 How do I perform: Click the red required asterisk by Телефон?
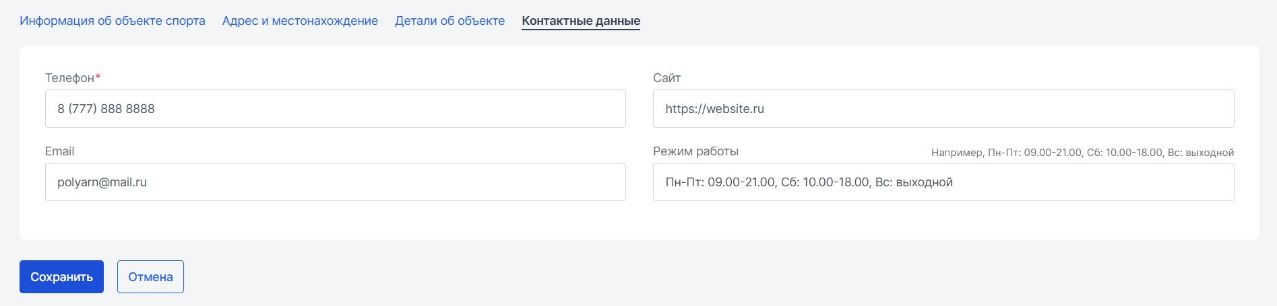click(x=98, y=77)
